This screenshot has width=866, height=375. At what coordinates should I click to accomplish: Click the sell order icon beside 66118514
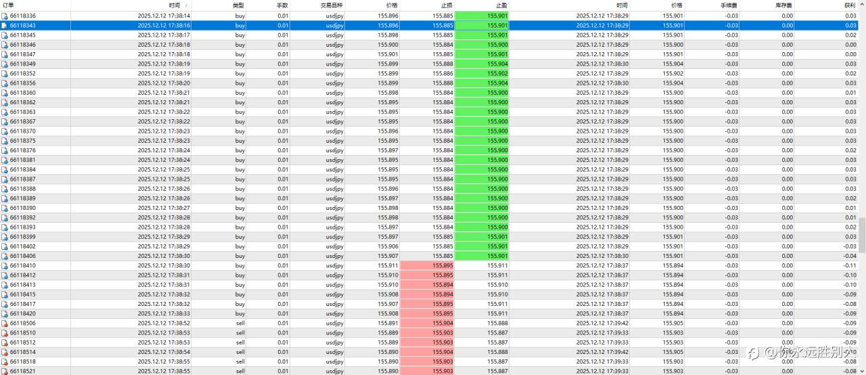[x=5, y=352]
